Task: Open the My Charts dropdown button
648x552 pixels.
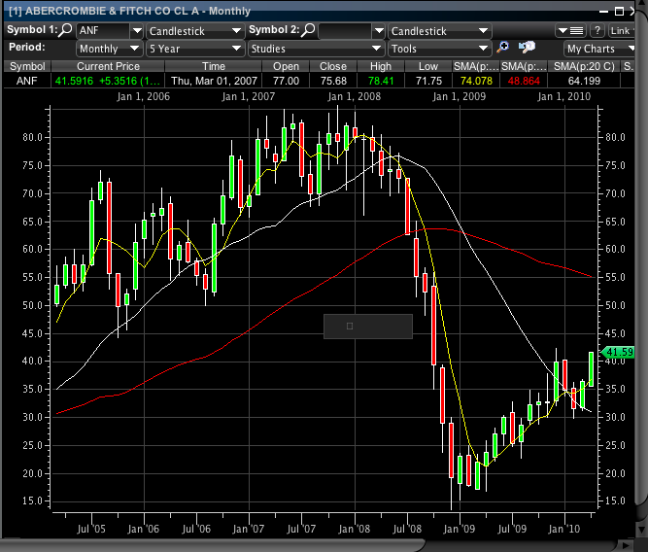Action: click(x=599, y=48)
